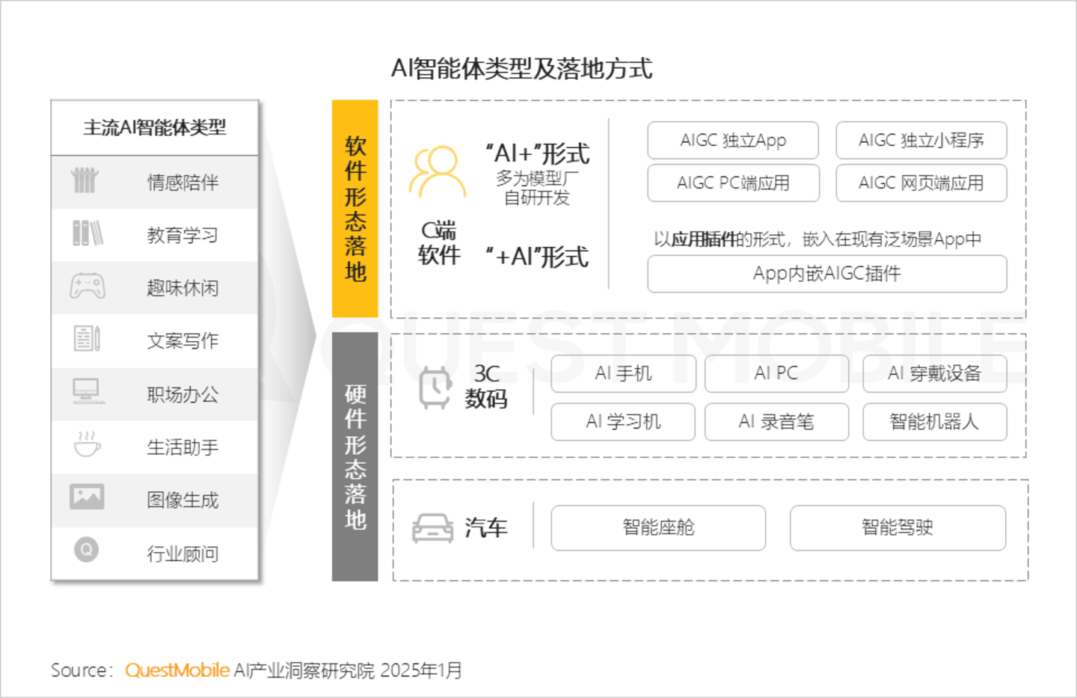1077x698 pixels.
Task: Click the smartwatch icon next to 3C数码
Action: point(435,388)
